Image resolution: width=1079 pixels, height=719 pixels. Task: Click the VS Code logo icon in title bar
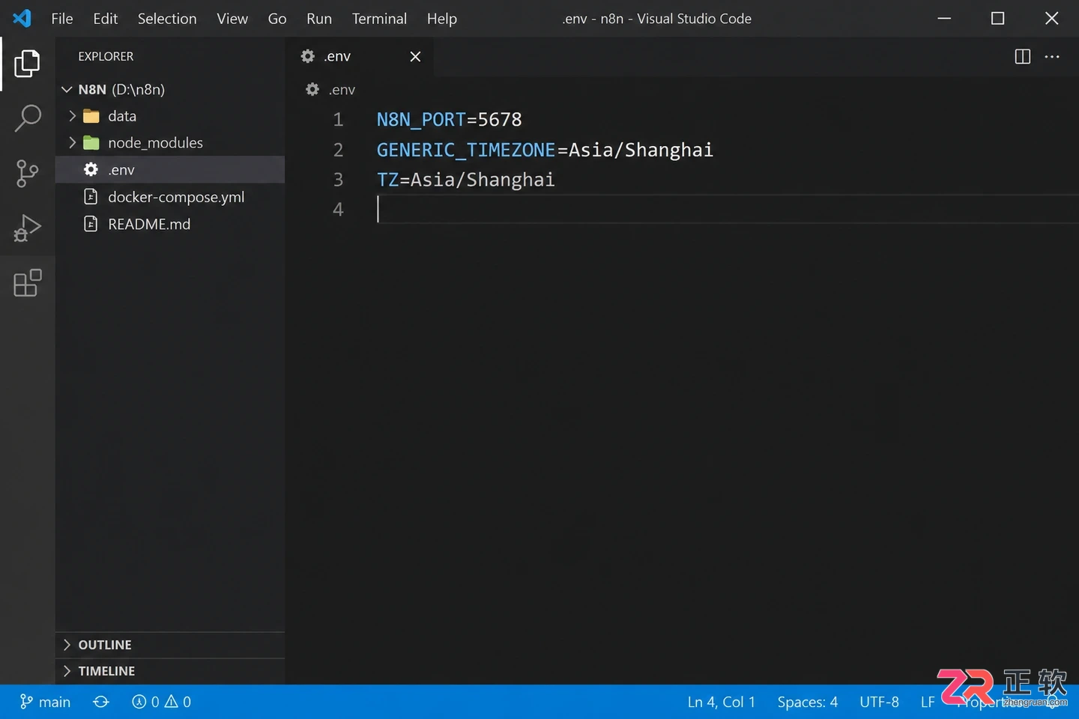22,18
